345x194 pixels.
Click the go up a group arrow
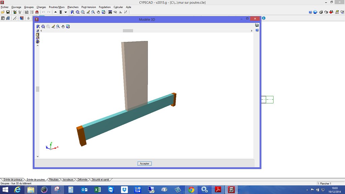[56, 12]
